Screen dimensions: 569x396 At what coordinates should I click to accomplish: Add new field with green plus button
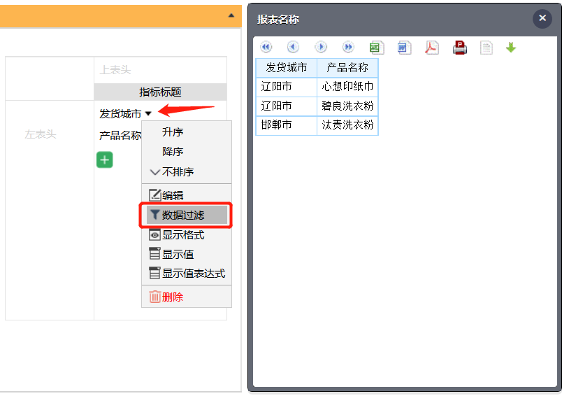pyautogui.click(x=105, y=160)
